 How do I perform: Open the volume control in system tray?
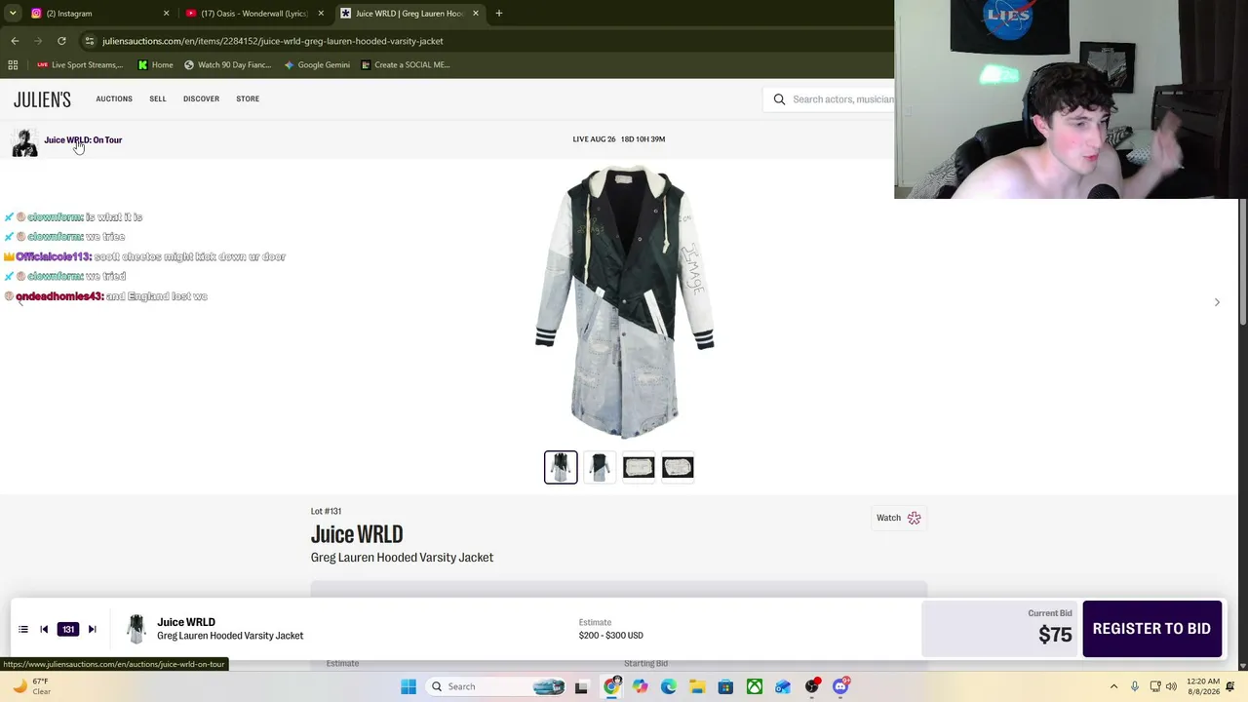click(1171, 686)
